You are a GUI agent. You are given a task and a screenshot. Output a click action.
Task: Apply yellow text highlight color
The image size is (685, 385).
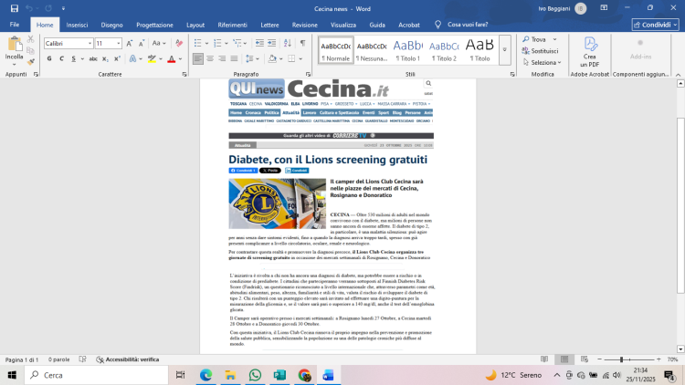tap(152, 58)
